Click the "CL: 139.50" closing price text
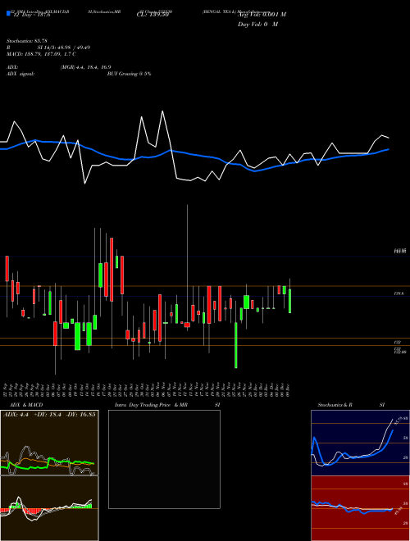Viewport: 410px width, 541px height. pyautogui.click(x=153, y=15)
